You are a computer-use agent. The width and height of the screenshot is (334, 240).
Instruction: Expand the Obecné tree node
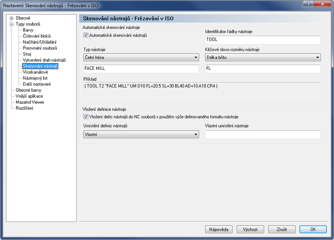pos(11,18)
